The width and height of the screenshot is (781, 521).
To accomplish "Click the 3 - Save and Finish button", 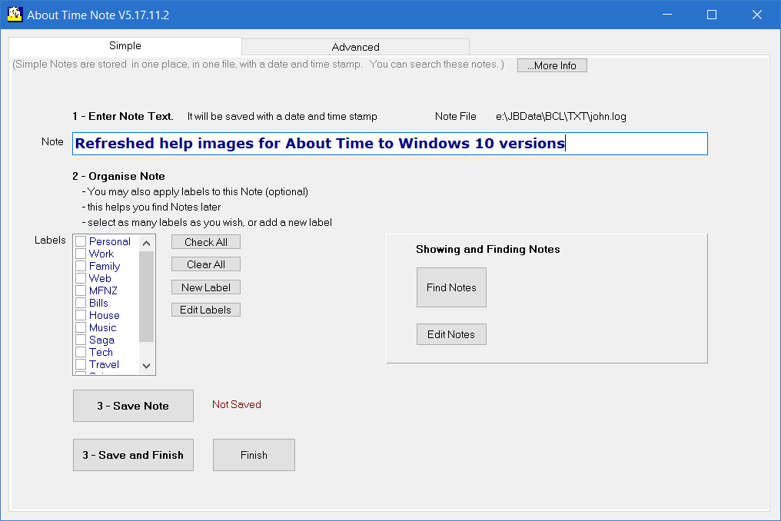I will click(x=133, y=455).
